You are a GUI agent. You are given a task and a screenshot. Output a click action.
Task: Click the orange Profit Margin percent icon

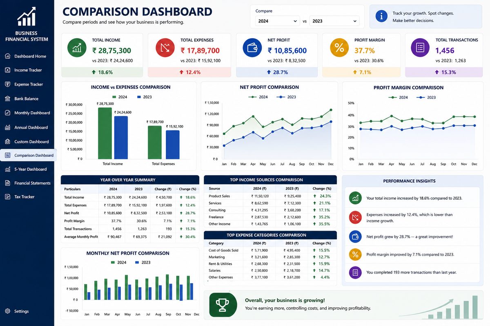pyautogui.click(x=339, y=48)
